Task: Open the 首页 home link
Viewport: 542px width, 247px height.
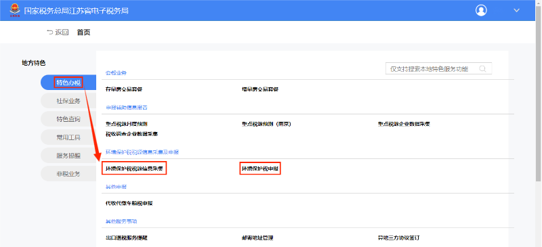Action: (x=83, y=32)
